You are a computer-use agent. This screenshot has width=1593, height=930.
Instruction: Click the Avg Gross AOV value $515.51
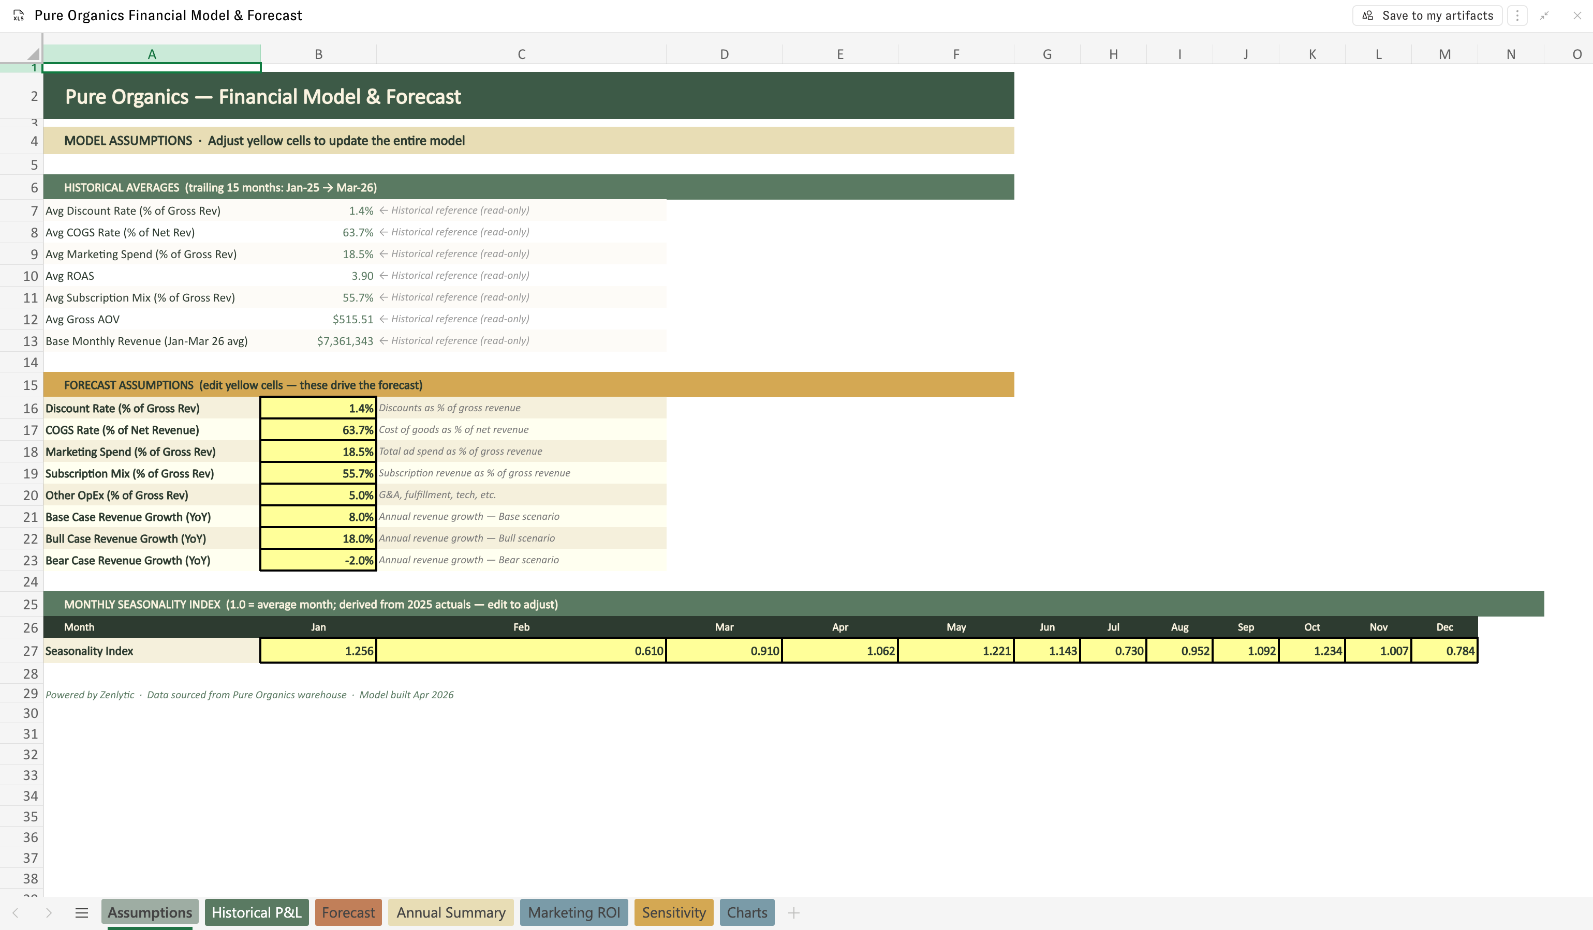pos(319,319)
